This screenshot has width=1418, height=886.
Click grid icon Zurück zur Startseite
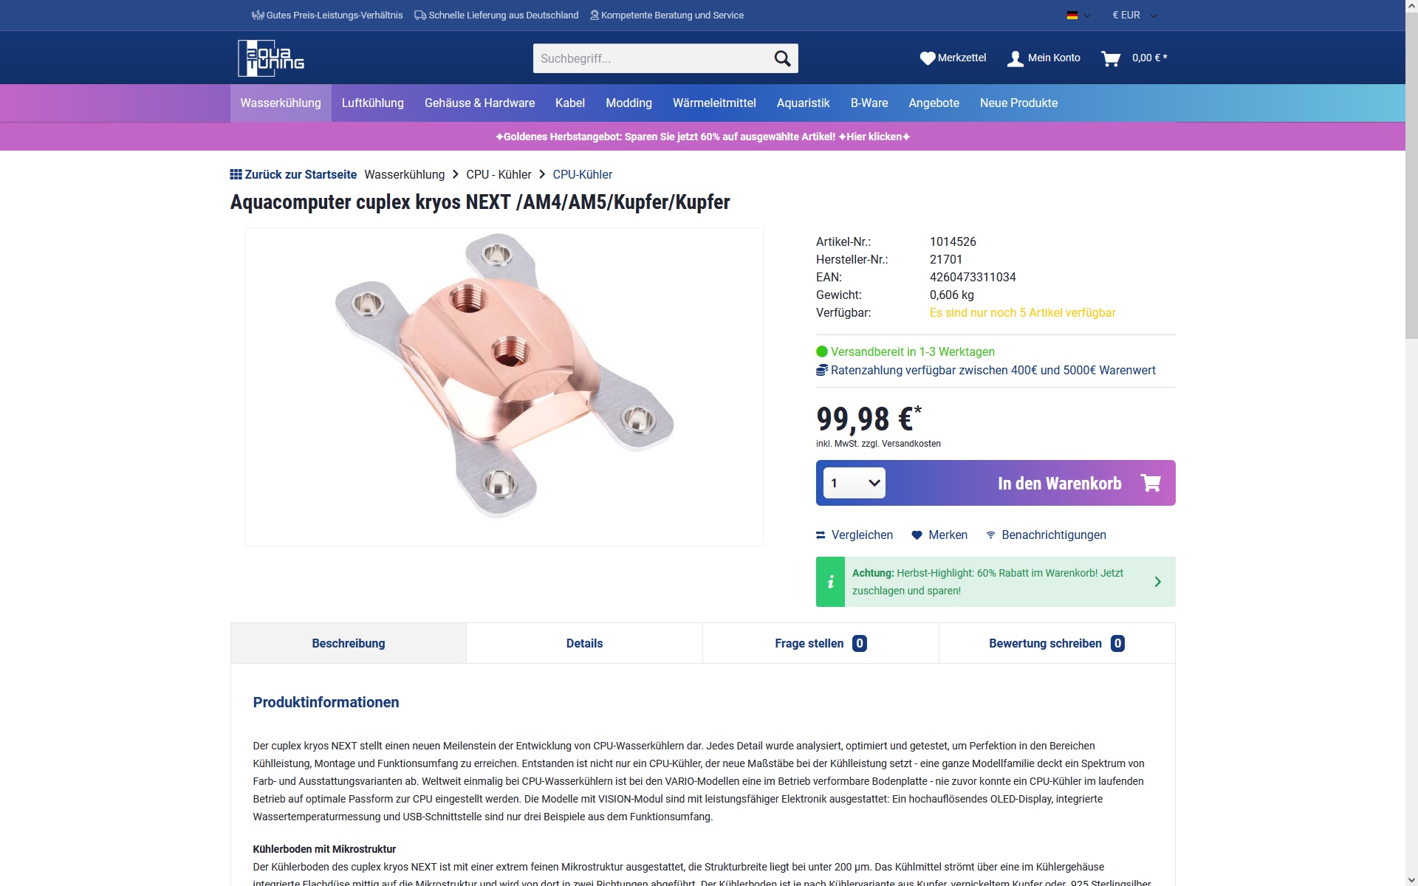click(x=236, y=174)
